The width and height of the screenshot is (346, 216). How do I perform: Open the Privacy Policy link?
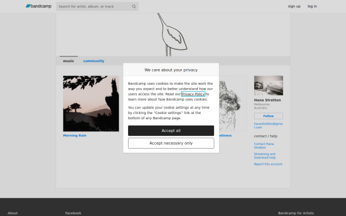(x=193, y=94)
